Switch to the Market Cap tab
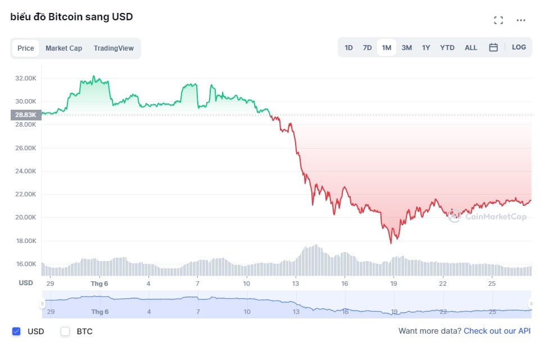 tap(64, 48)
